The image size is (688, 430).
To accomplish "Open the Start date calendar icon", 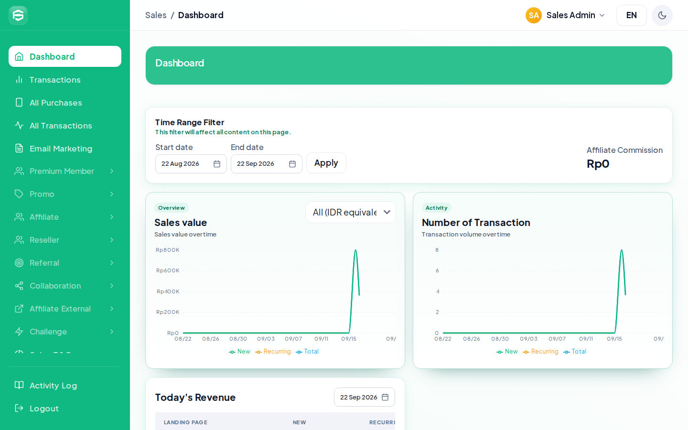I will click(217, 164).
